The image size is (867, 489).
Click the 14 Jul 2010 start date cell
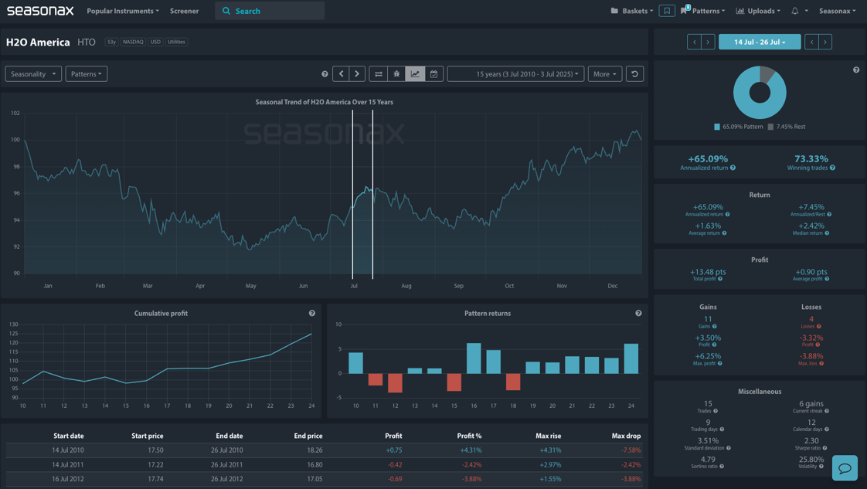[x=68, y=450]
